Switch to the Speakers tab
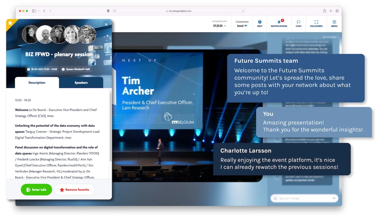Viewport: 377px width, 215px height. click(x=81, y=83)
